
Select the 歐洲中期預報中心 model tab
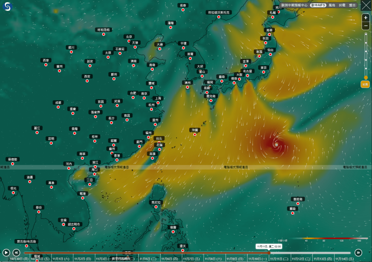coord(294,5)
